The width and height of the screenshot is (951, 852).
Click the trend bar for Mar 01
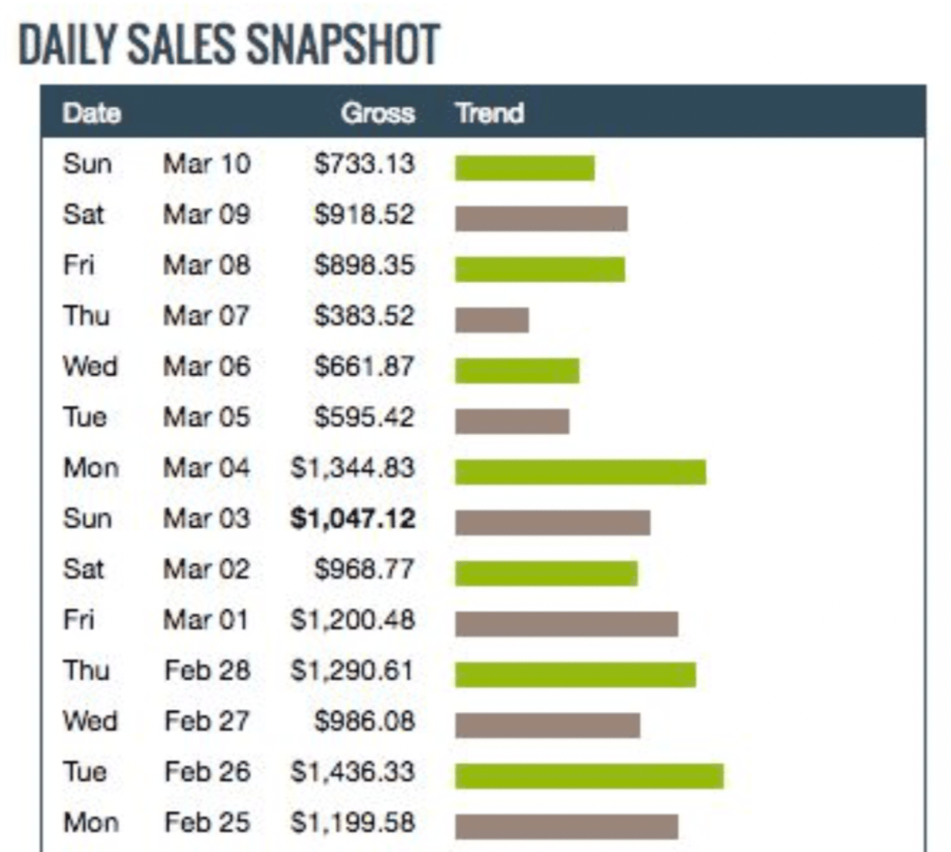[x=566, y=624]
